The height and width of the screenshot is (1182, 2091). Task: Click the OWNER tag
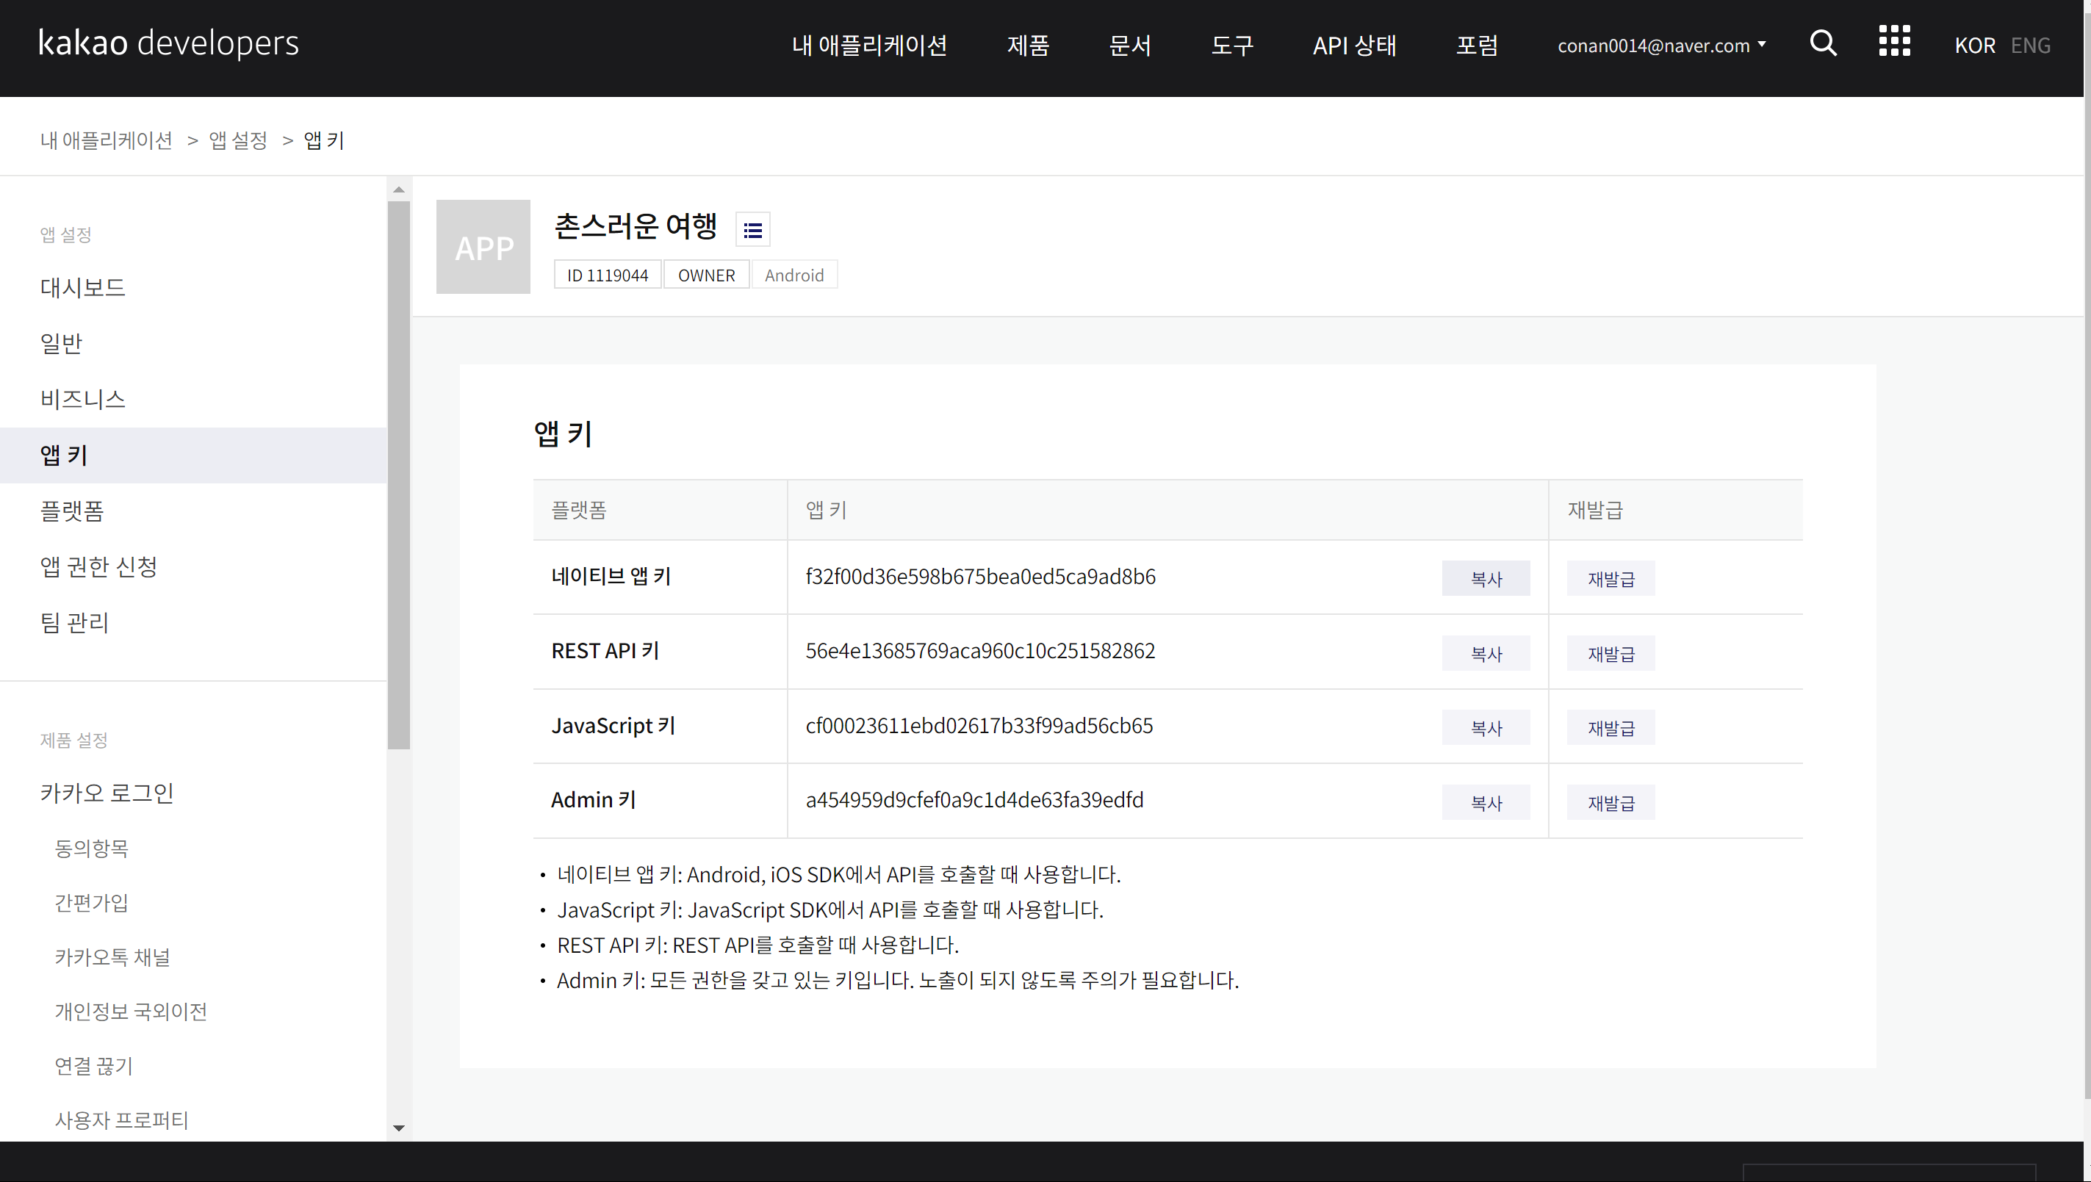coord(706,275)
